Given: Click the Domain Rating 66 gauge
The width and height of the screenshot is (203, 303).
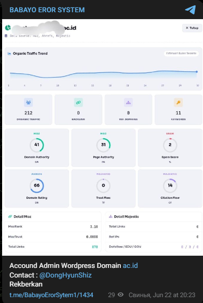Looking at the screenshot, I should tap(37, 186).
